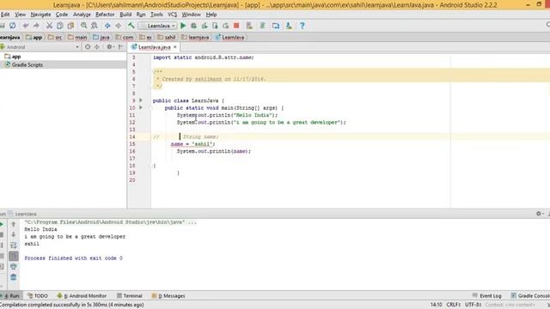
Task: Open project panel gear settings
Action: point(110,47)
